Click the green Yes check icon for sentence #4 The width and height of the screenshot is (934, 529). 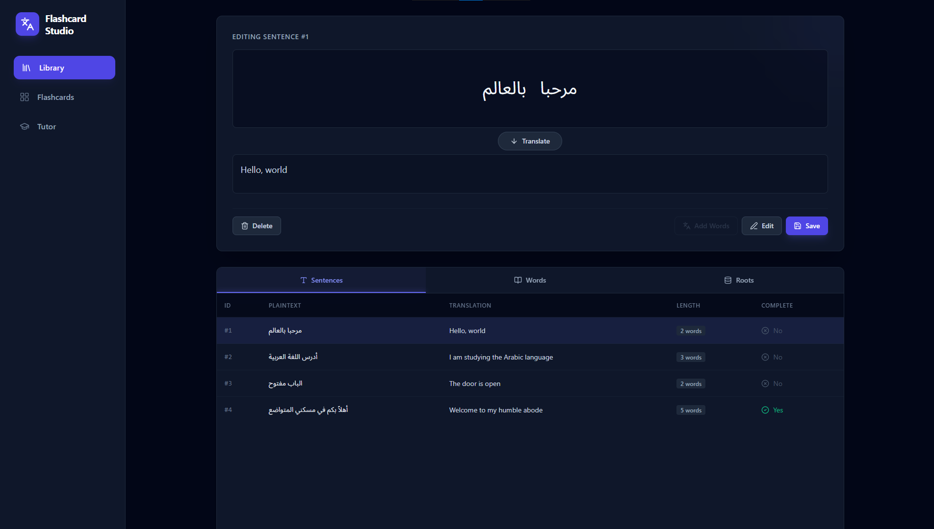765,410
